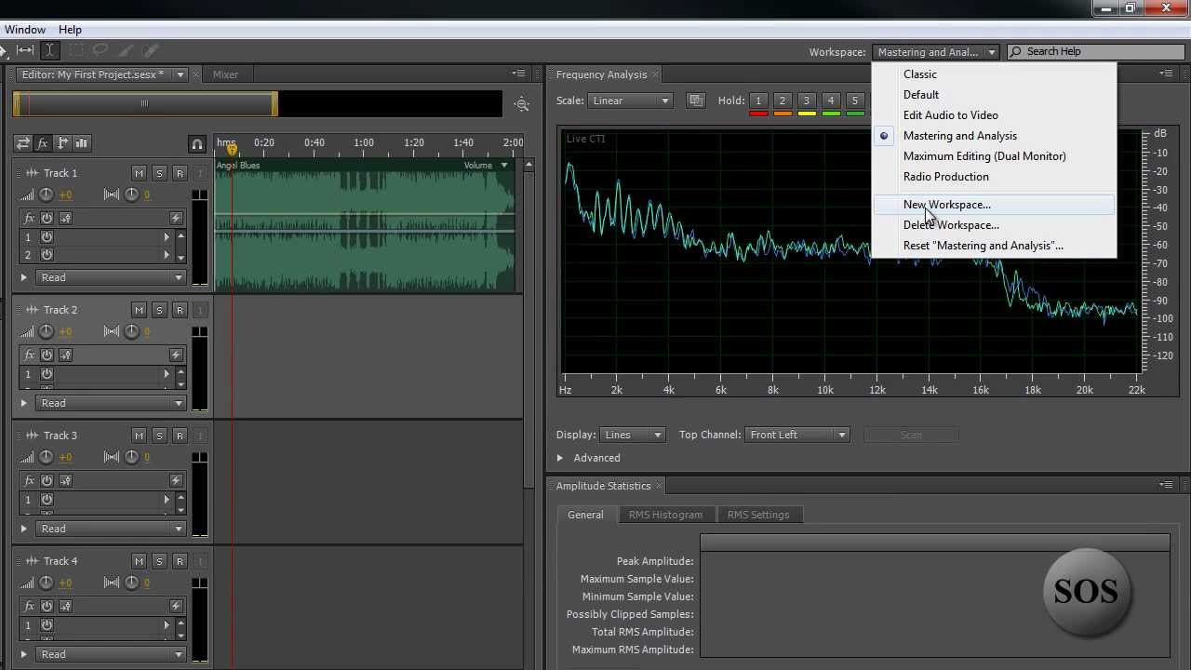Arm Track 1 for recording
The image size is (1191, 670).
coord(180,173)
